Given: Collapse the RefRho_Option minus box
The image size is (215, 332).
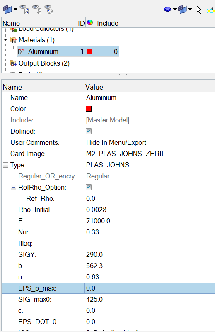Looking at the screenshot, I should (13, 188).
